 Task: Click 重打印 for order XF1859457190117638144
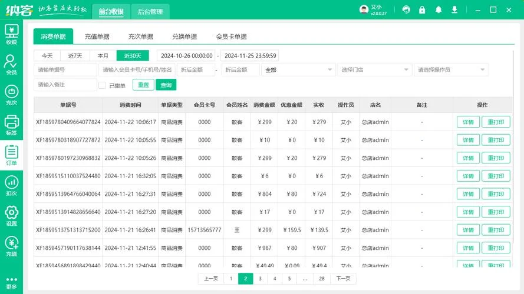point(496,248)
